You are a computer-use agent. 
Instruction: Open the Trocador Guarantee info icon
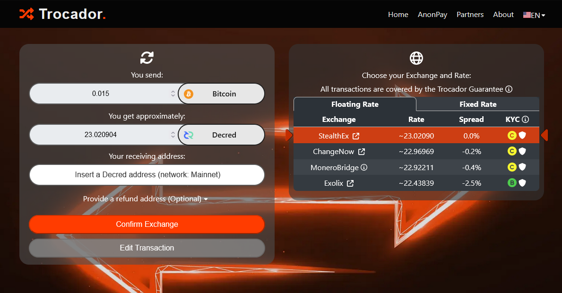509,89
